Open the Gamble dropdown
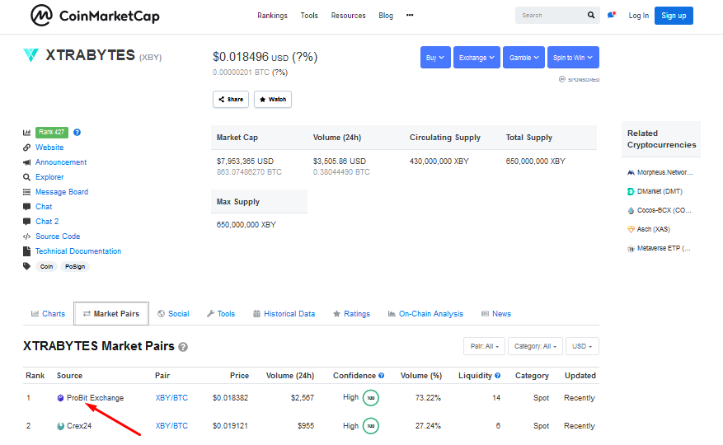Viewport: 723px width, 445px height. (523, 57)
